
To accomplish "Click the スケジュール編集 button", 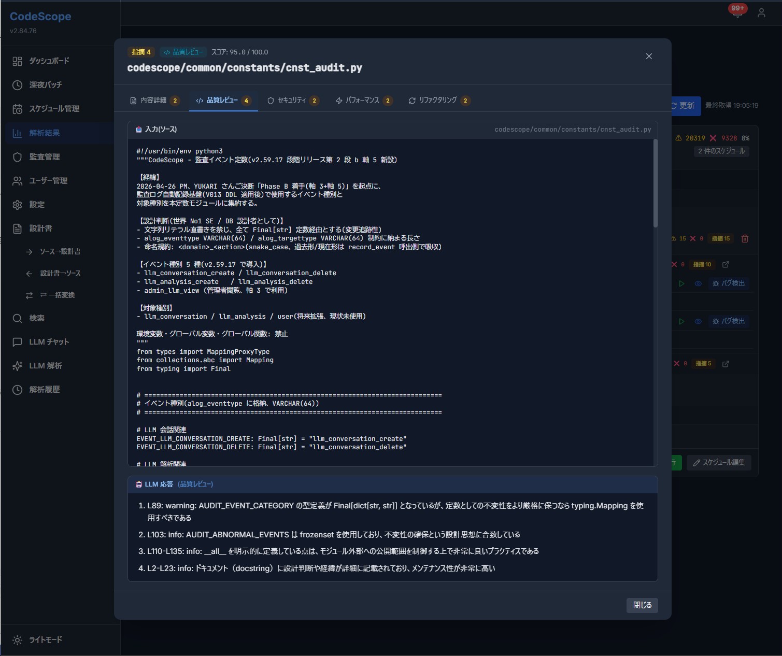I will [x=719, y=463].
